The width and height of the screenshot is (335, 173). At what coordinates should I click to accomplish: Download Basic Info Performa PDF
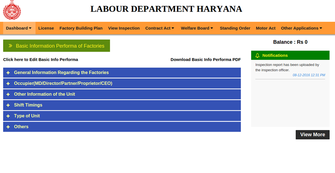pyautogui.click(x=205, y=60)
